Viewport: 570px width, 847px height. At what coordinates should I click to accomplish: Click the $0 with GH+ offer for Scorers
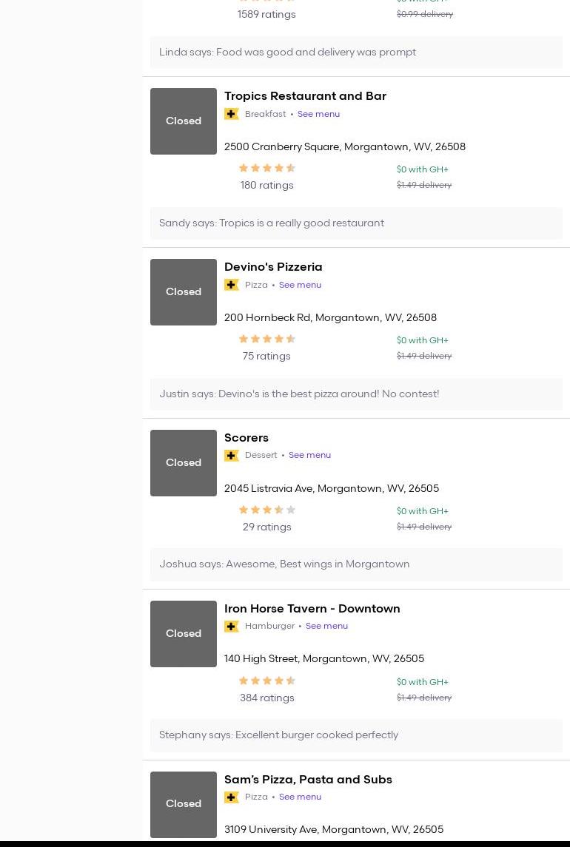tap(422, 511)
